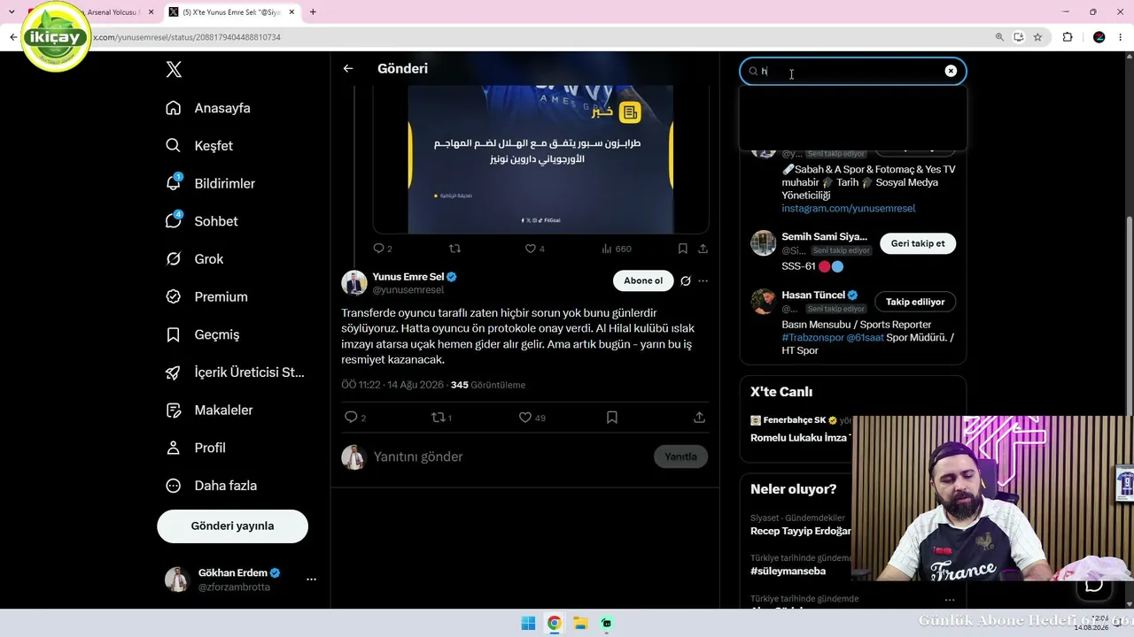The width and height of the screenshot is (1134, 637).
Task: Click the Gönderi yayınla button
Action: point(232,526)
